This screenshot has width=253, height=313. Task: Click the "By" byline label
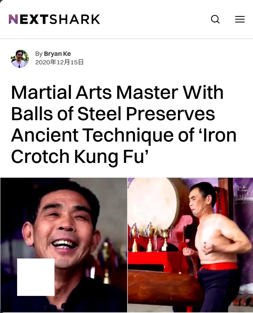click(x=39, y=54)
